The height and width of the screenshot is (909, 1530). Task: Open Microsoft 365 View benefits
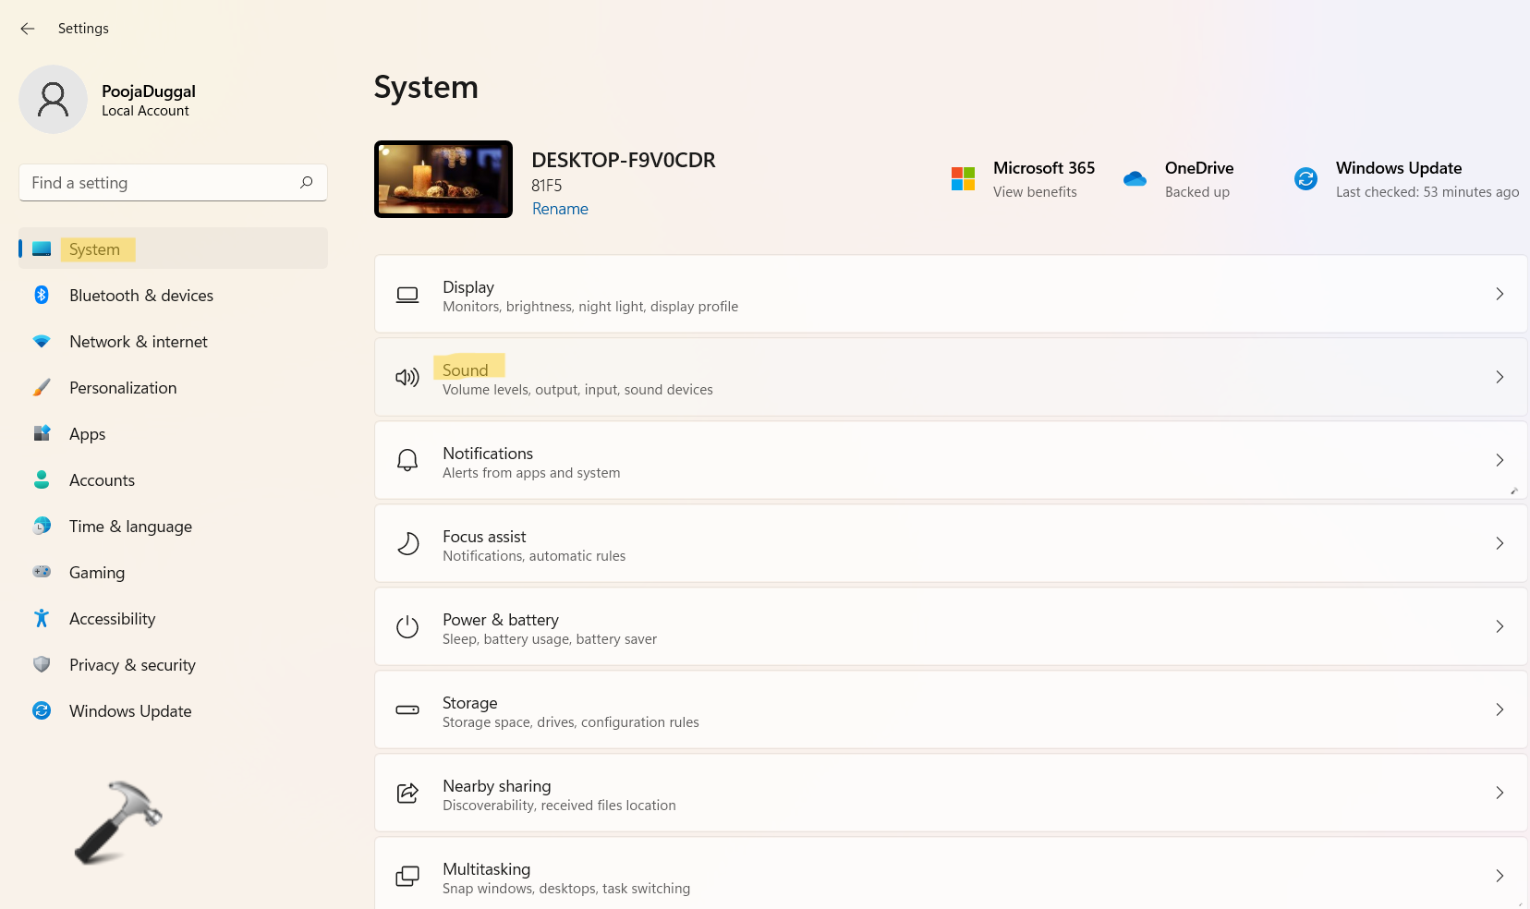point(1034,192)
